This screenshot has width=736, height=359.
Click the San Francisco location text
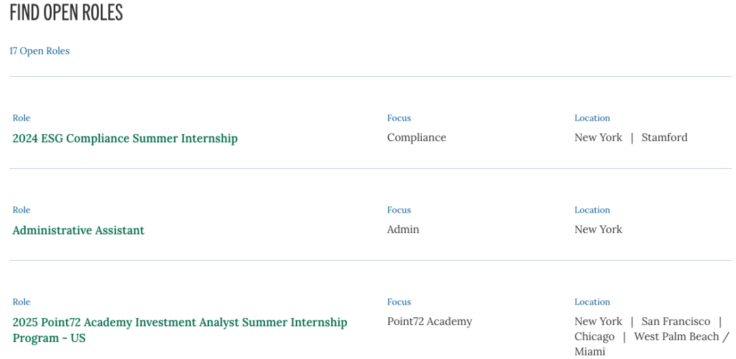[x=675, y=322]
